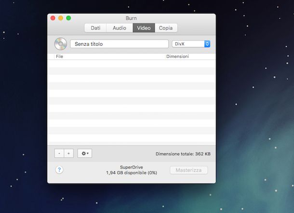The height and width of the screenshot is (213, 294).
Task: Click the SuperDrive drive label
Action: click(x=132, y=167)
